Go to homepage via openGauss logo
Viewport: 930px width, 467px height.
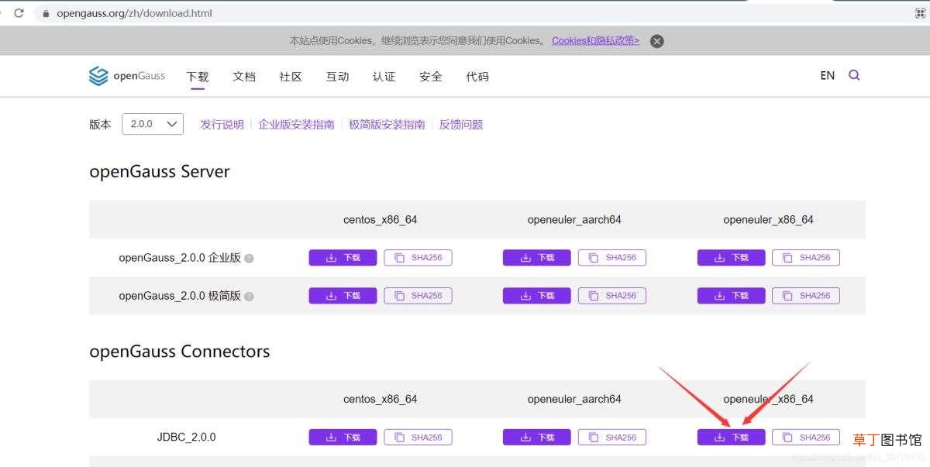click(x=127, y=76)
